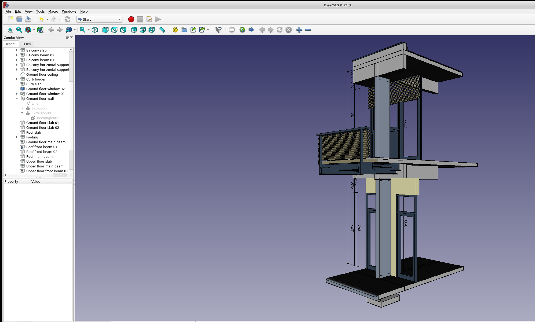Expand the Extrusion tree node
Screen dimensions: 535x322
pos(22,108)
